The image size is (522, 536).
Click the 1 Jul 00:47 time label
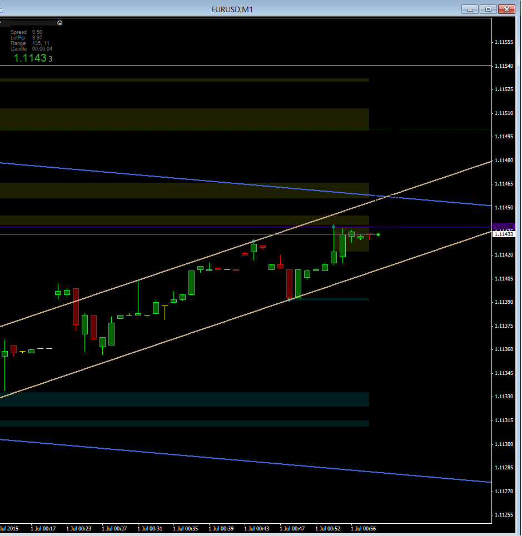pos(292,528)
